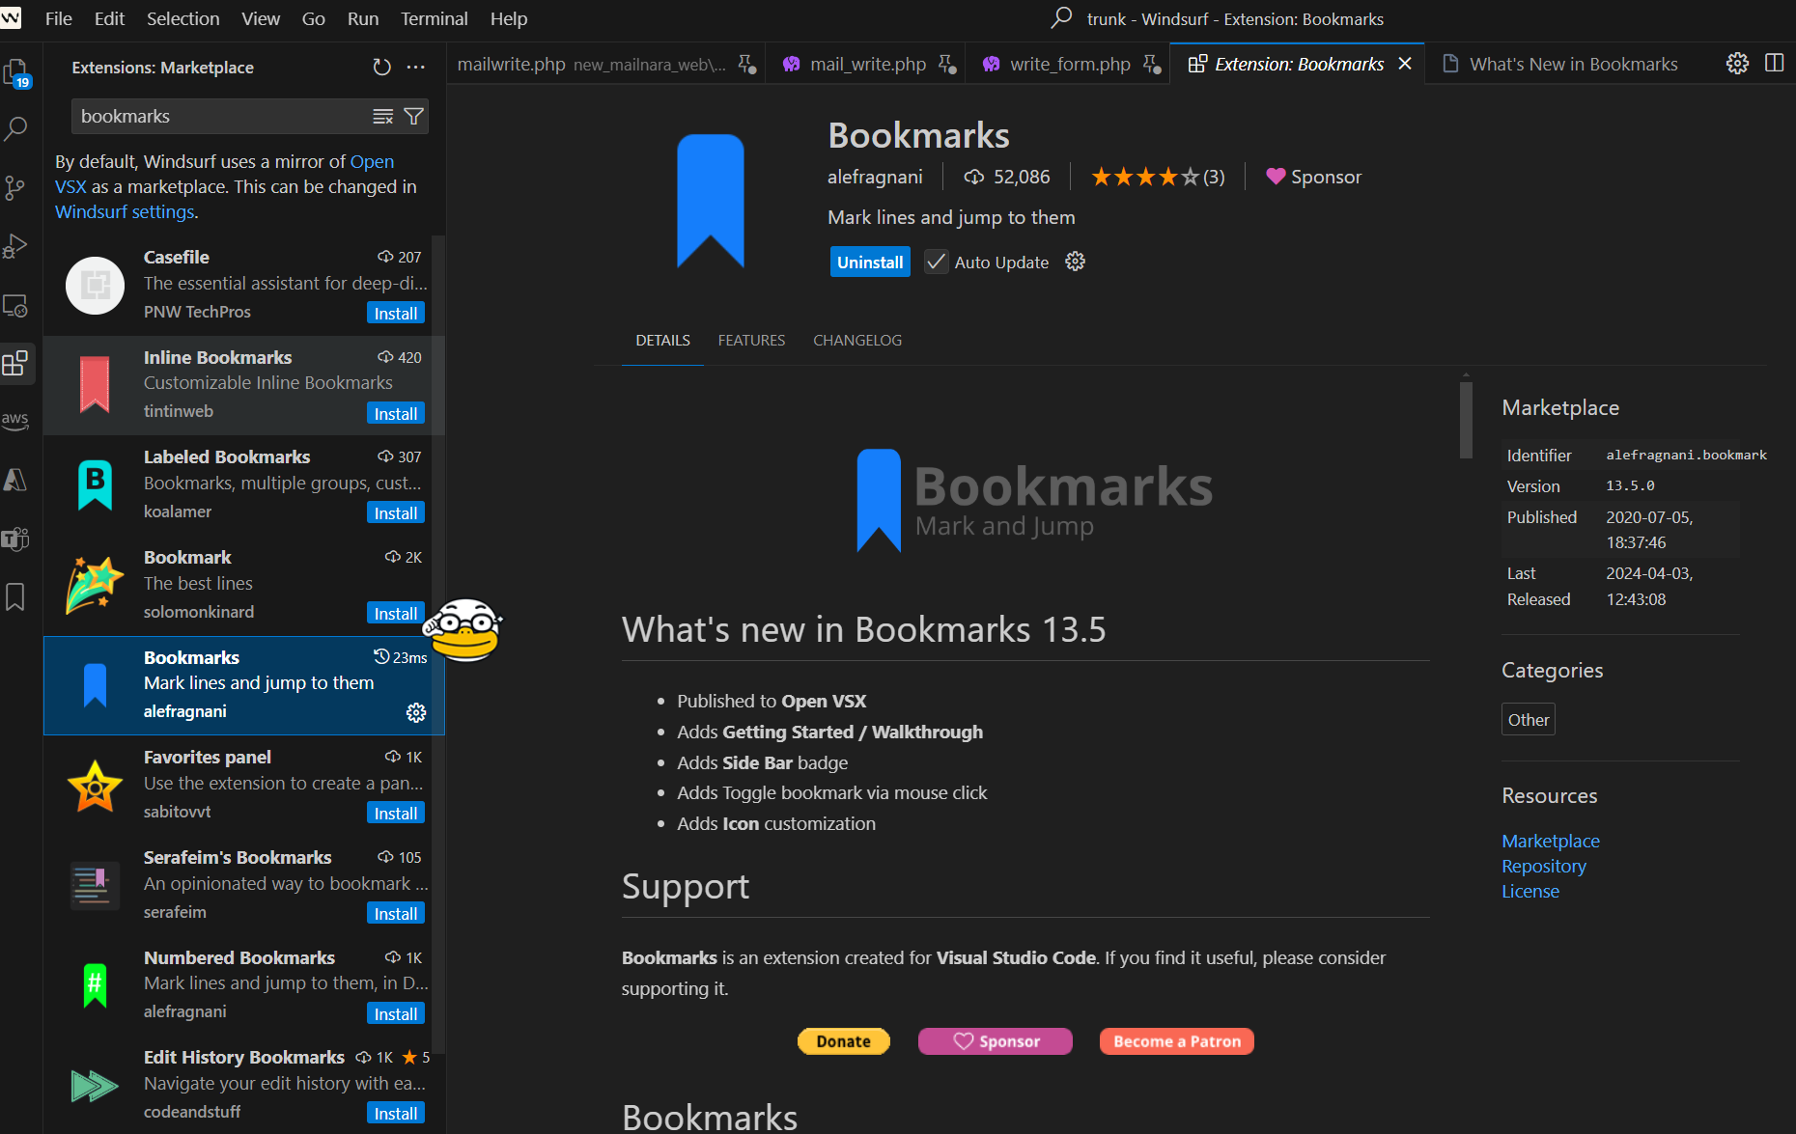Click the Become a Patron button
The width and height of the screenshot is (1796, 1134).
point(1176,1041)
